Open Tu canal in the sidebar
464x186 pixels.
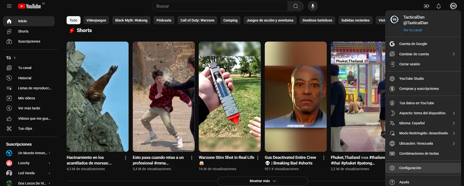(x=29, y=68)
